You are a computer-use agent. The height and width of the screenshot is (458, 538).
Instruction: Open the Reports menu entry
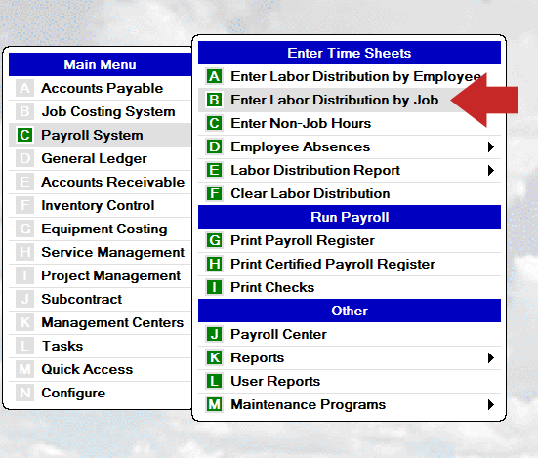coord(350,357)
